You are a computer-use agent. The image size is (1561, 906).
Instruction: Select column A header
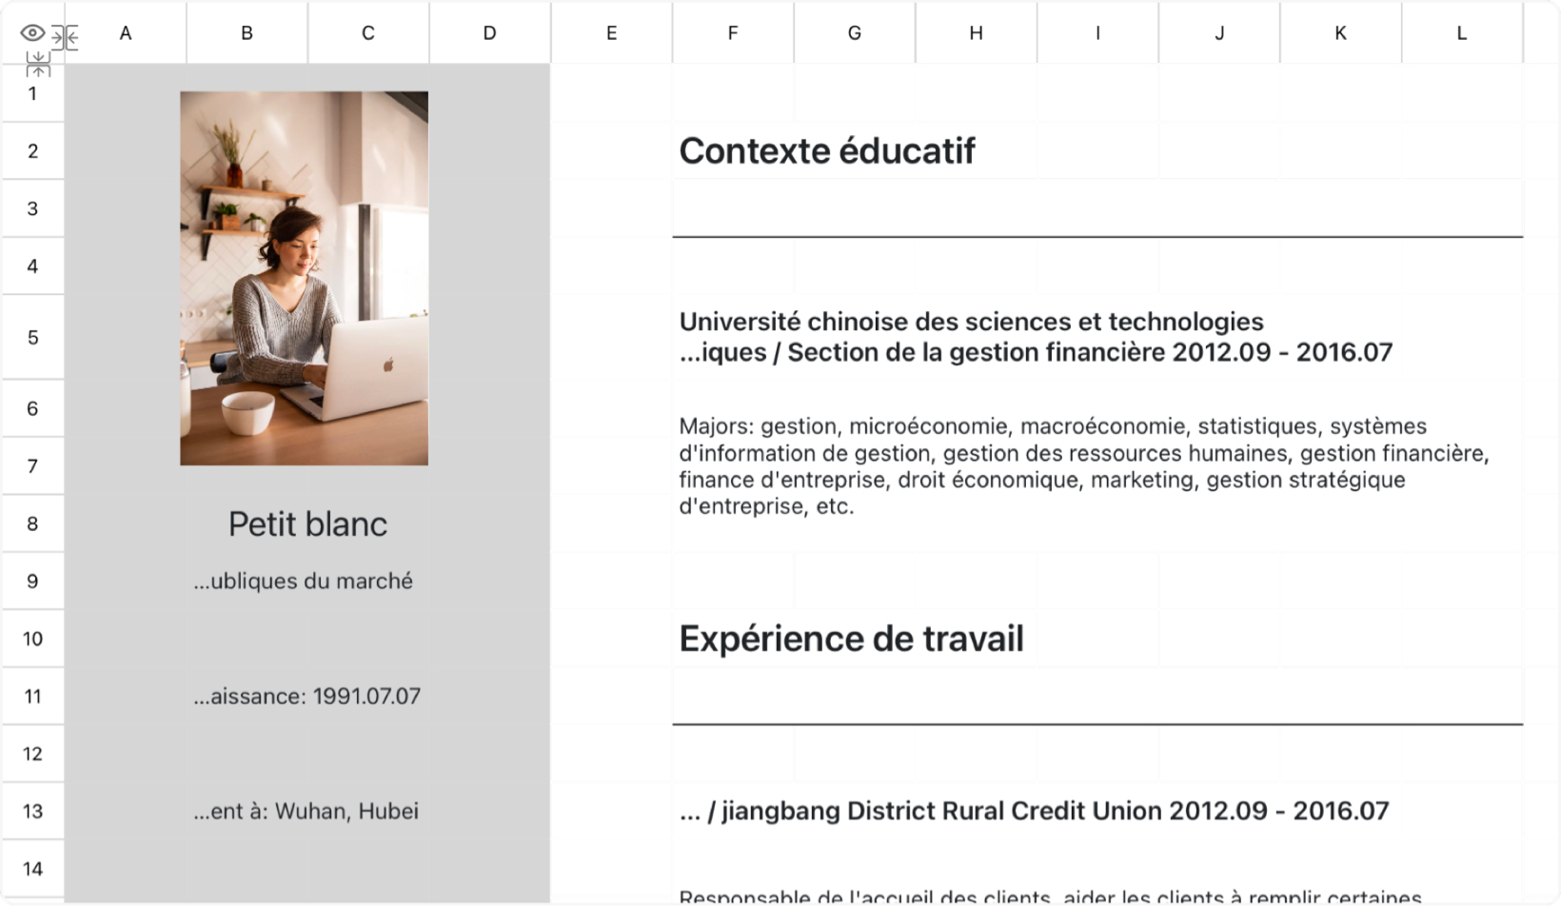coord(126,33)
